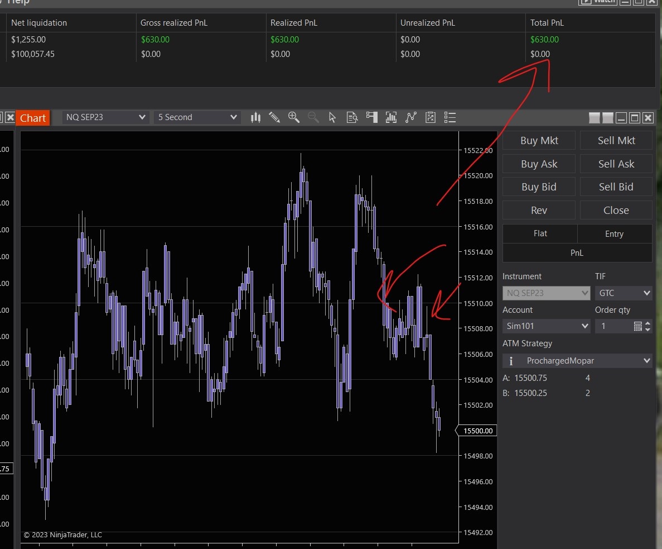This screenshot has width=662, height=549.
Task: Click inside the Order qty field
Action: pyautogui.click(x=613, y=326)
